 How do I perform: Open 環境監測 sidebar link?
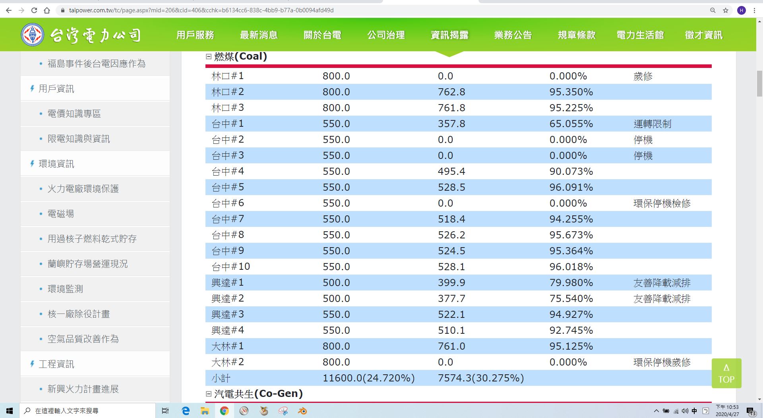click(x=65, y=289)
